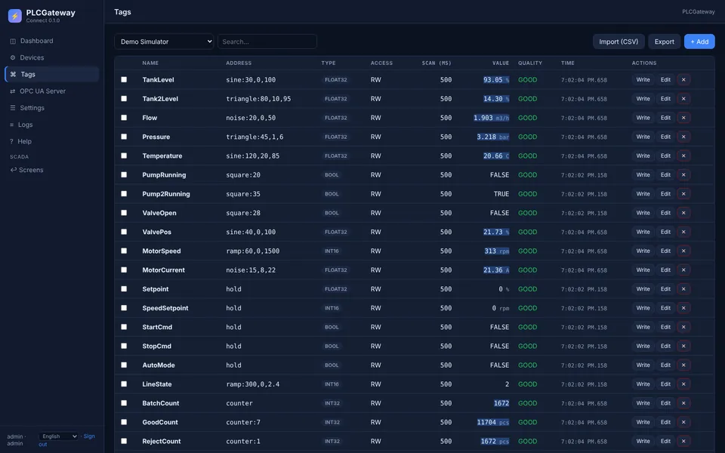Check the PumpRunning row checkbox
The height and width of the screenshot is (453, 725).
[124, 174]
